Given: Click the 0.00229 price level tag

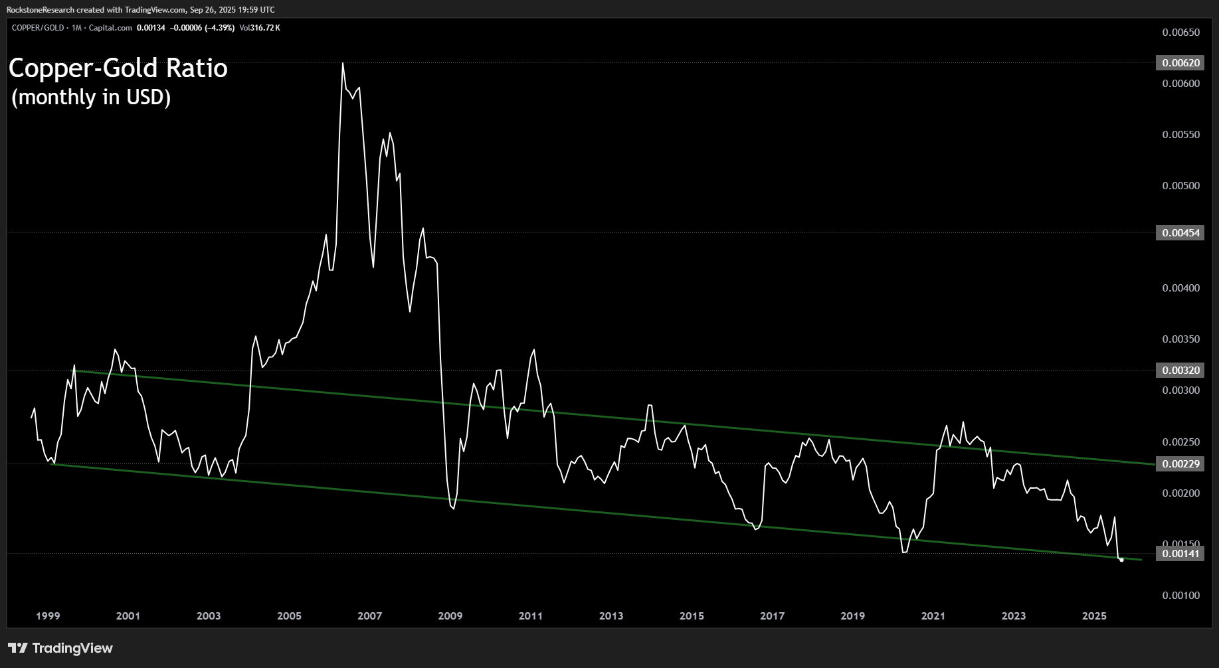Looking at the screenshot, I should coord(1180,464).
